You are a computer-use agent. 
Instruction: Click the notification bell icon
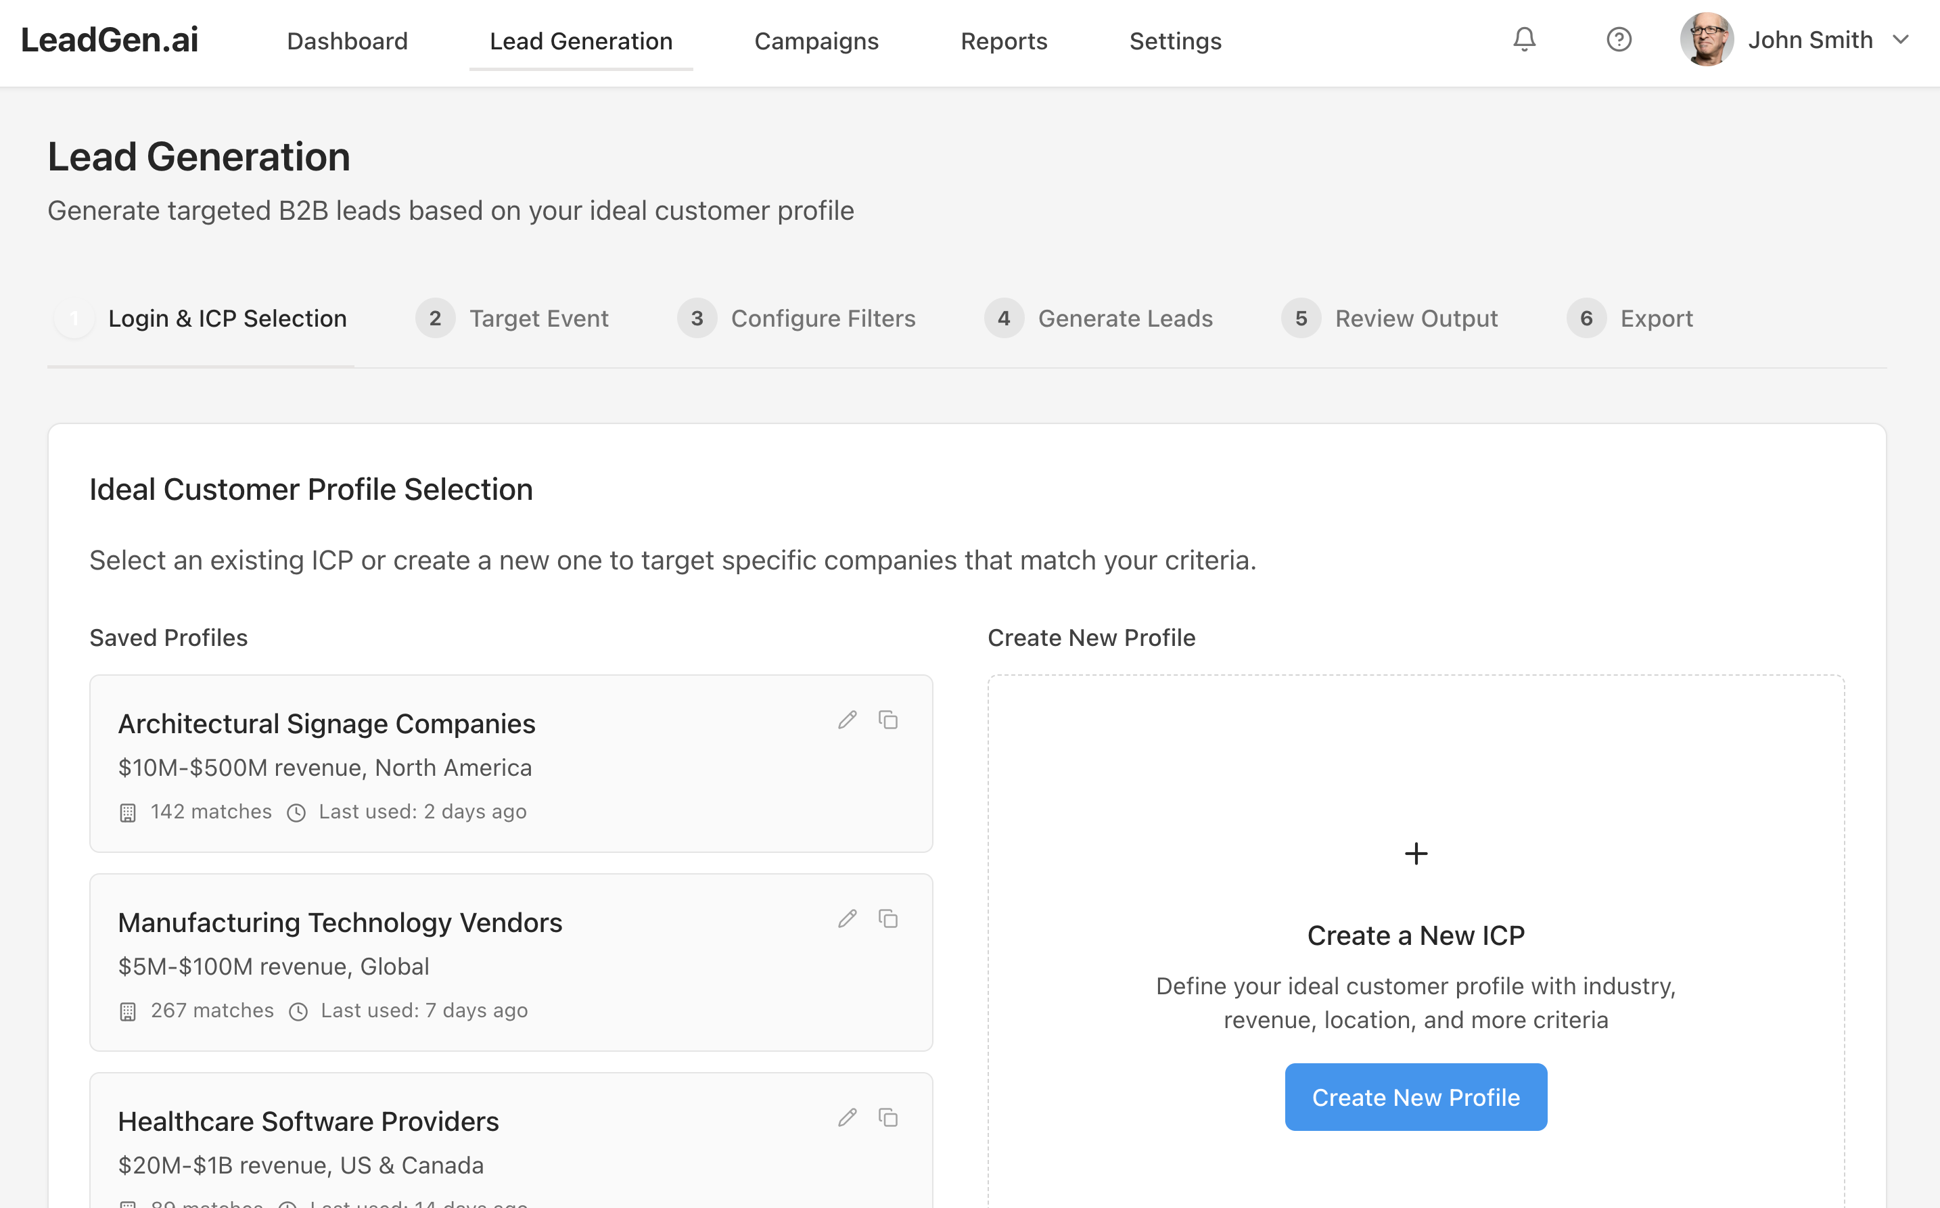click(1524, 39)
